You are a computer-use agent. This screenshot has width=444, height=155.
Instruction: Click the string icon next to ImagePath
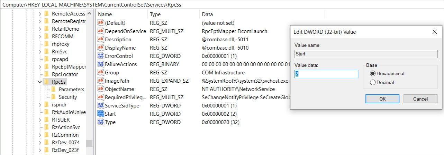101,81
